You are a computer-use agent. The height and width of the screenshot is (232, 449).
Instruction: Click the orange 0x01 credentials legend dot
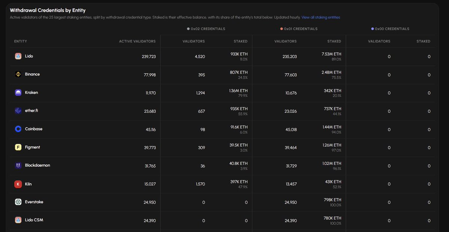click(281, 29)
